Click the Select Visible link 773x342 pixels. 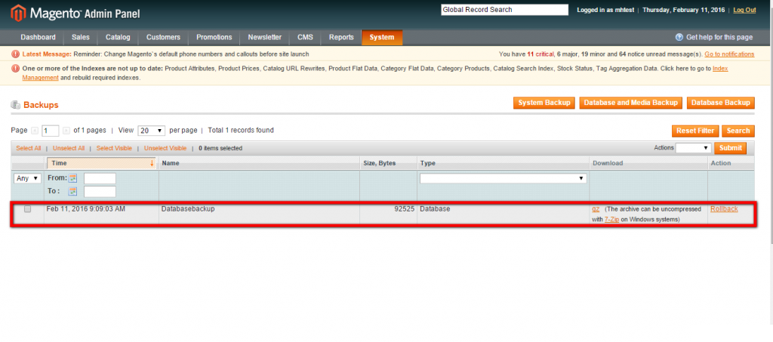click(114, 148)
